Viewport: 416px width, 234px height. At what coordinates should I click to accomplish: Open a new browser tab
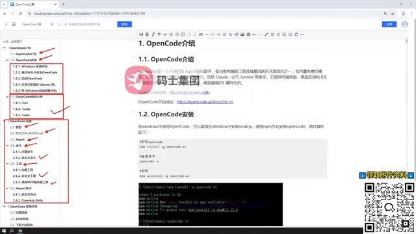63,5
